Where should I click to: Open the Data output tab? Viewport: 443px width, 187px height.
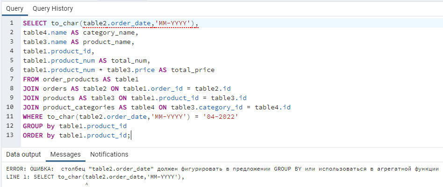pos(23,155)
